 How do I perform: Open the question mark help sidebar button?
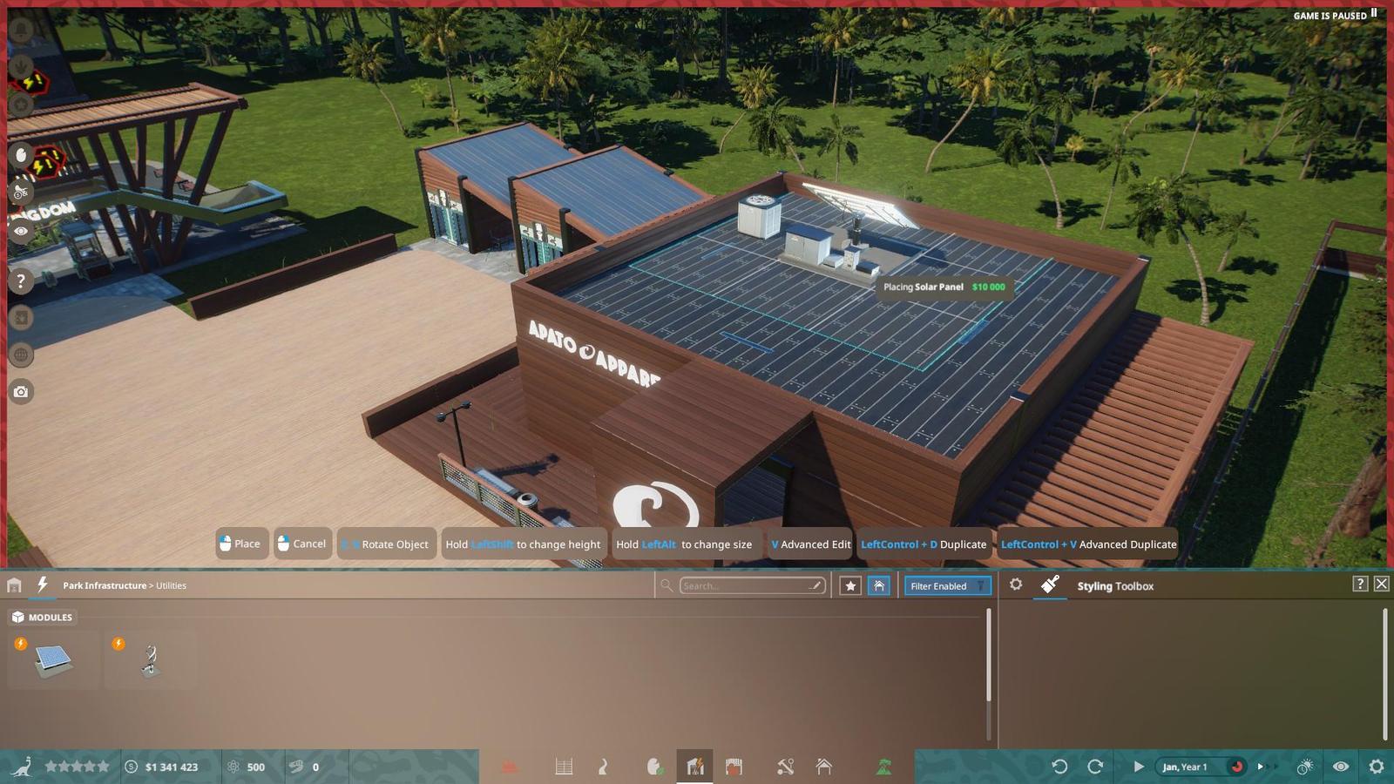coord(21,280)
